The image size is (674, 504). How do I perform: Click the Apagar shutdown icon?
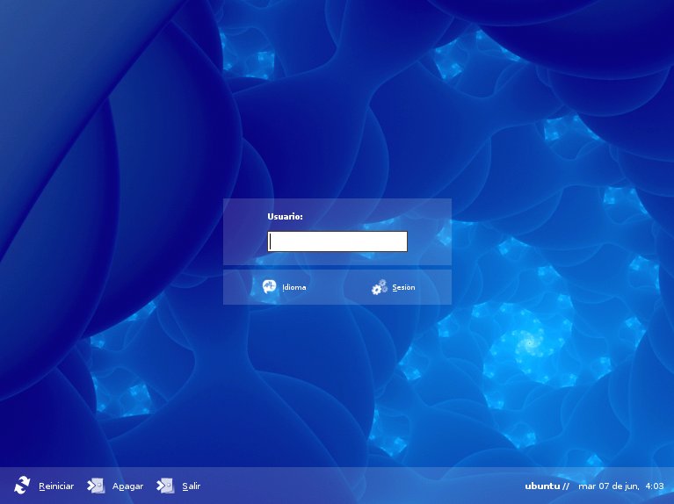(x=96, y=485)
